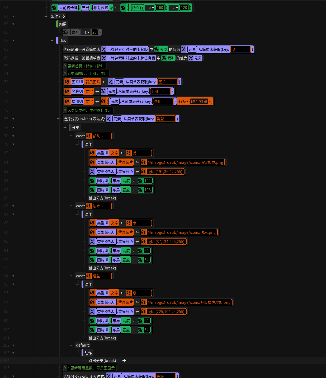Click the number icon before value 108
The image size is (326, 378).
(x=140, y=190)
